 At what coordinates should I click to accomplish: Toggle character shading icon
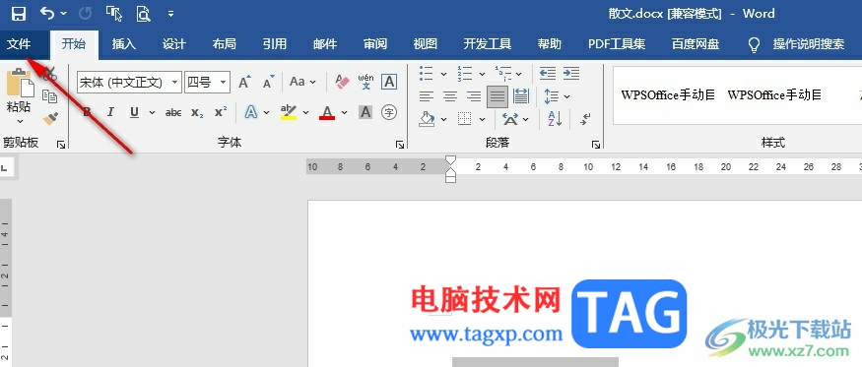pos(365,112)
